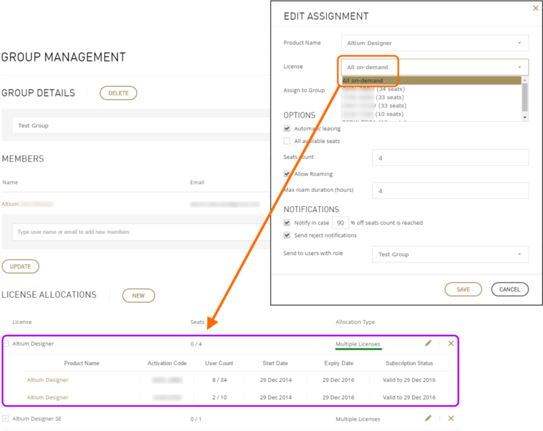Edit the Altium Designer allocation with pencil icon

[428, 343]
